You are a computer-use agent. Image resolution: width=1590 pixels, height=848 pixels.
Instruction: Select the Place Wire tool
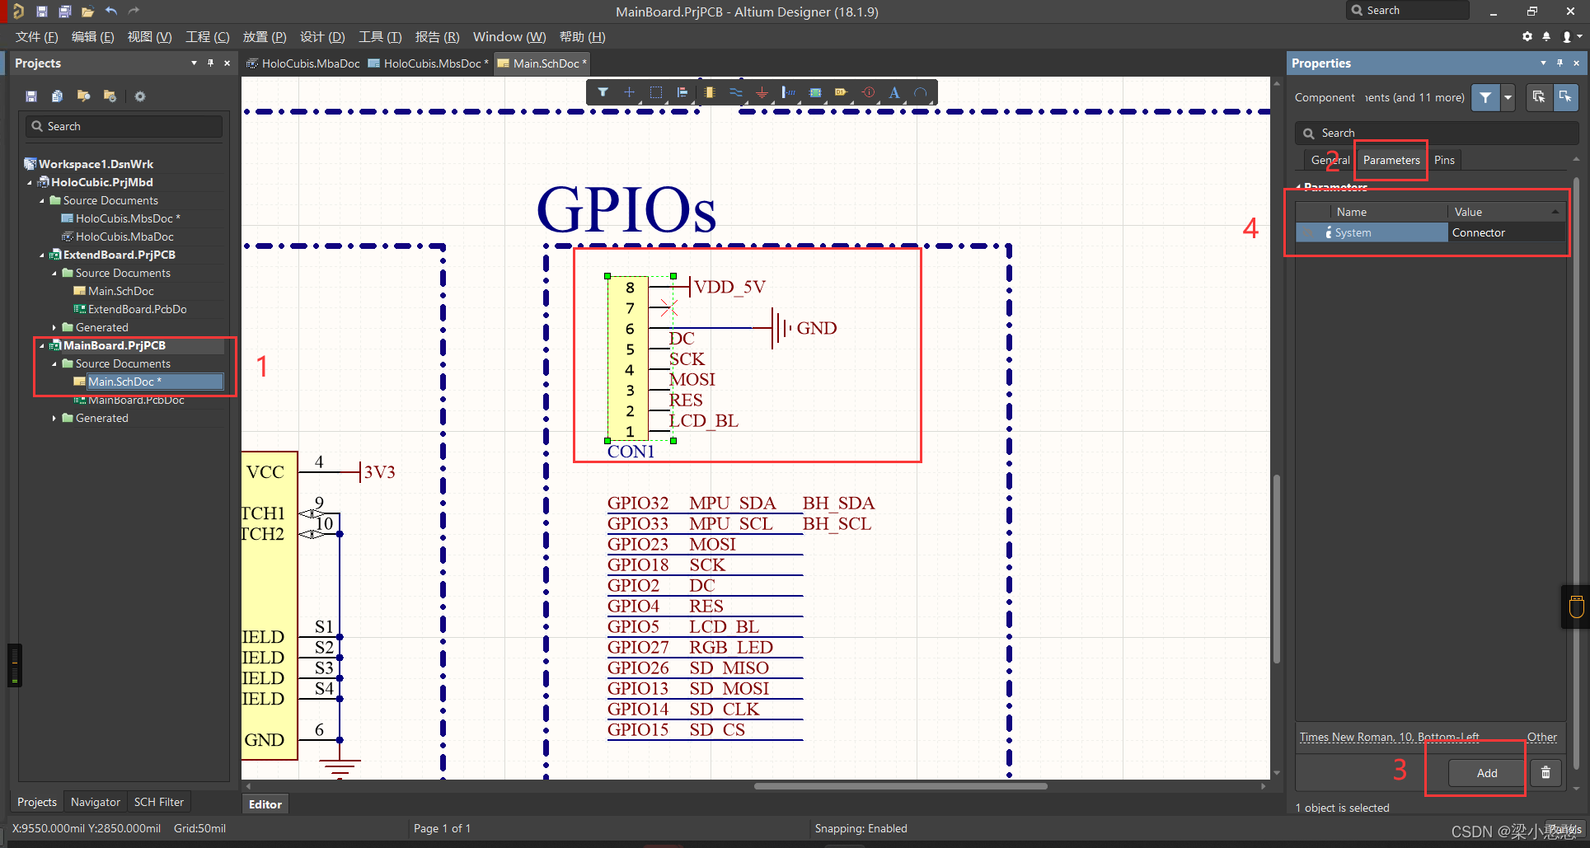pyautogui.click(x=735, y=92)
